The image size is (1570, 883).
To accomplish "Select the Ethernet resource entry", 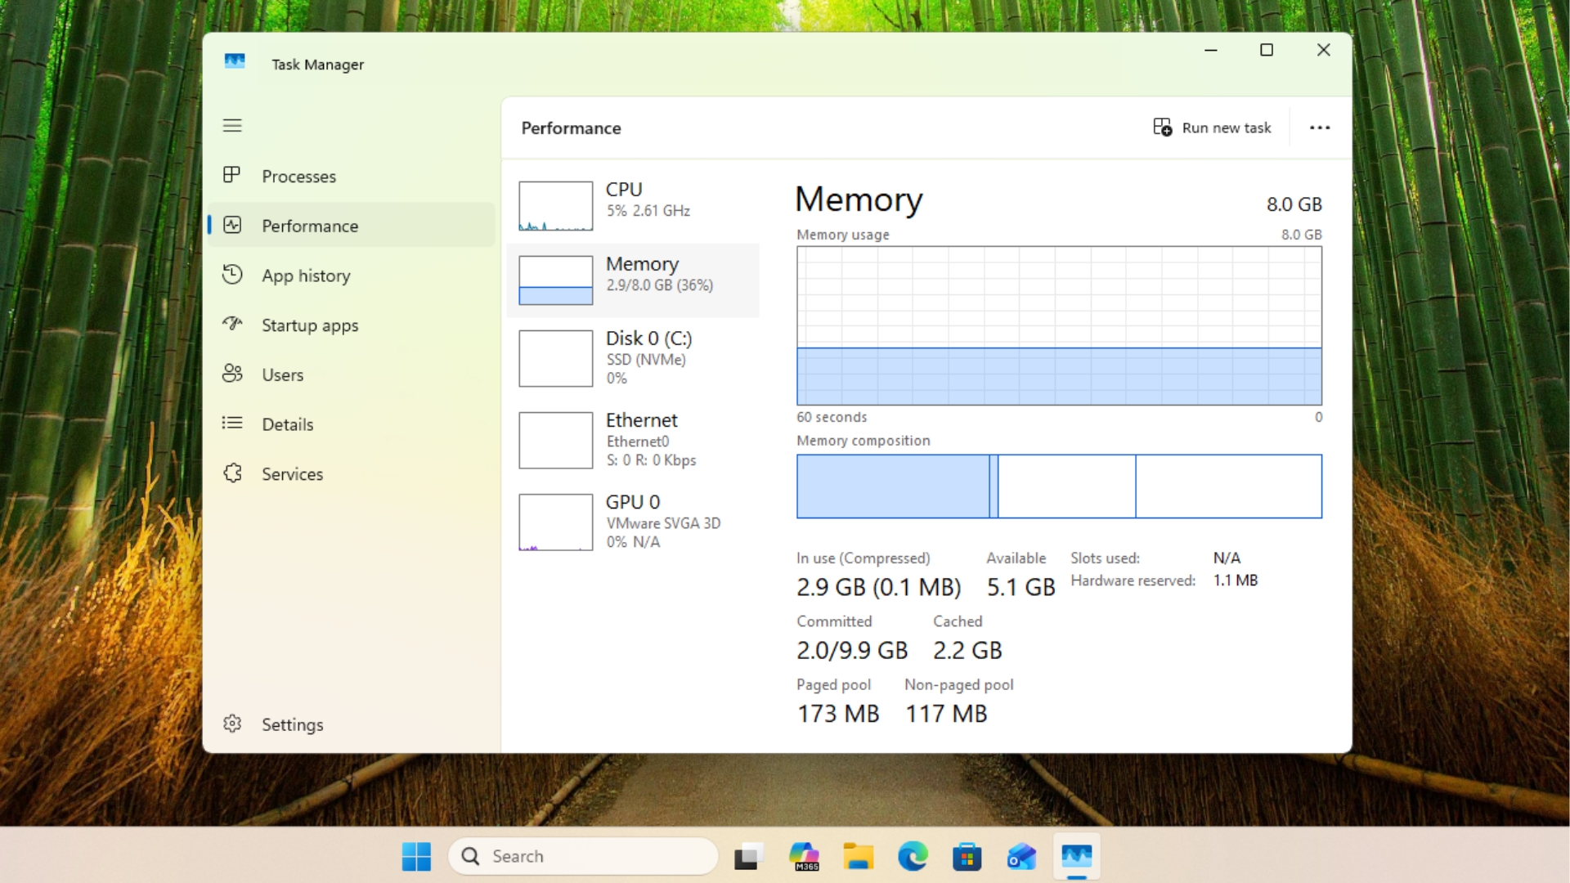I will (x=633, y=440).
